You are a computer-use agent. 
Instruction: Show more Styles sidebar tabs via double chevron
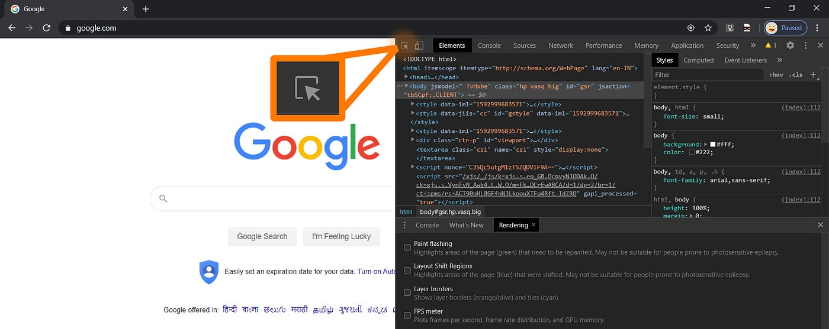(779, 60)
